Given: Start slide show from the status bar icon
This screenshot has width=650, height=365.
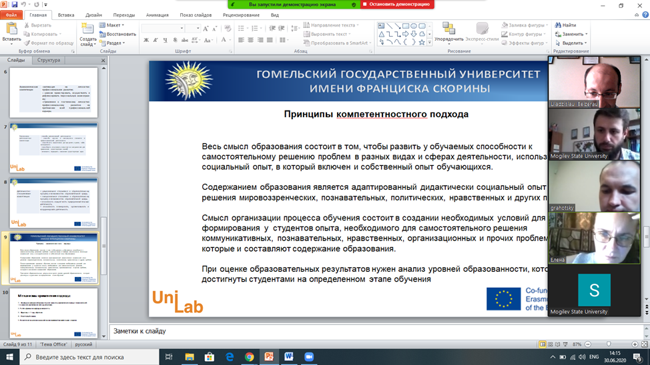Looking at the screenshot, I should tap(565, 344).
